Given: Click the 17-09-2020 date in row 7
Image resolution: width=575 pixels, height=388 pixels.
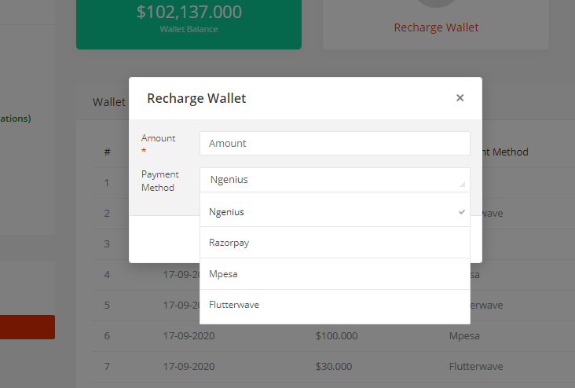Looking at the screenshot, I should point(189,366).
